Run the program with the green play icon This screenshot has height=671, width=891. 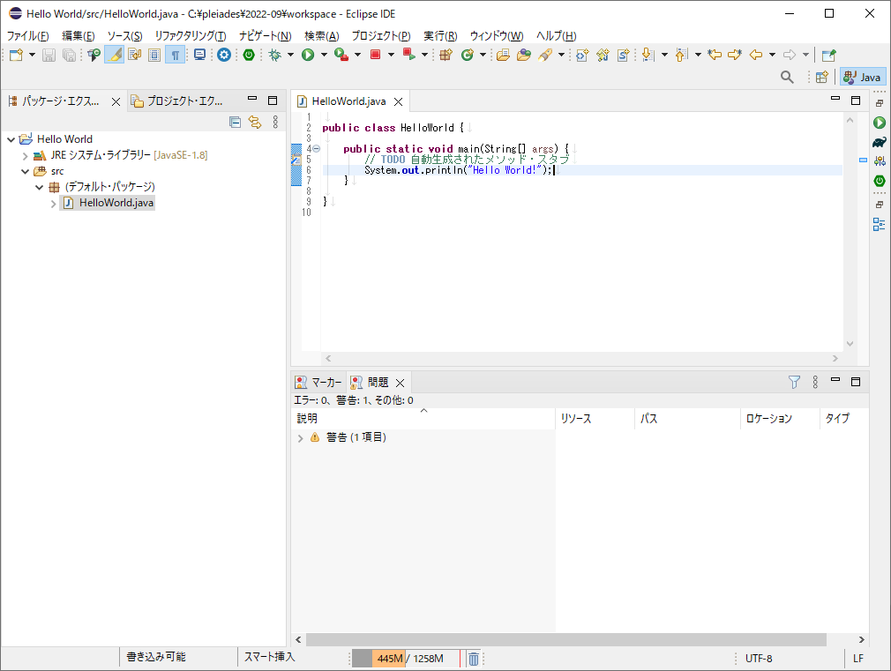[308, 56]
